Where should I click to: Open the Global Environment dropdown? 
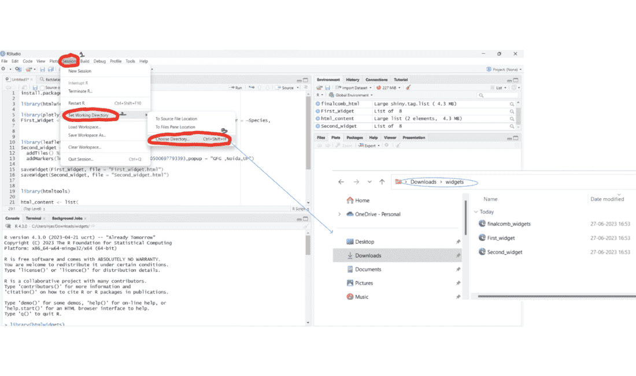pos(352,95)
